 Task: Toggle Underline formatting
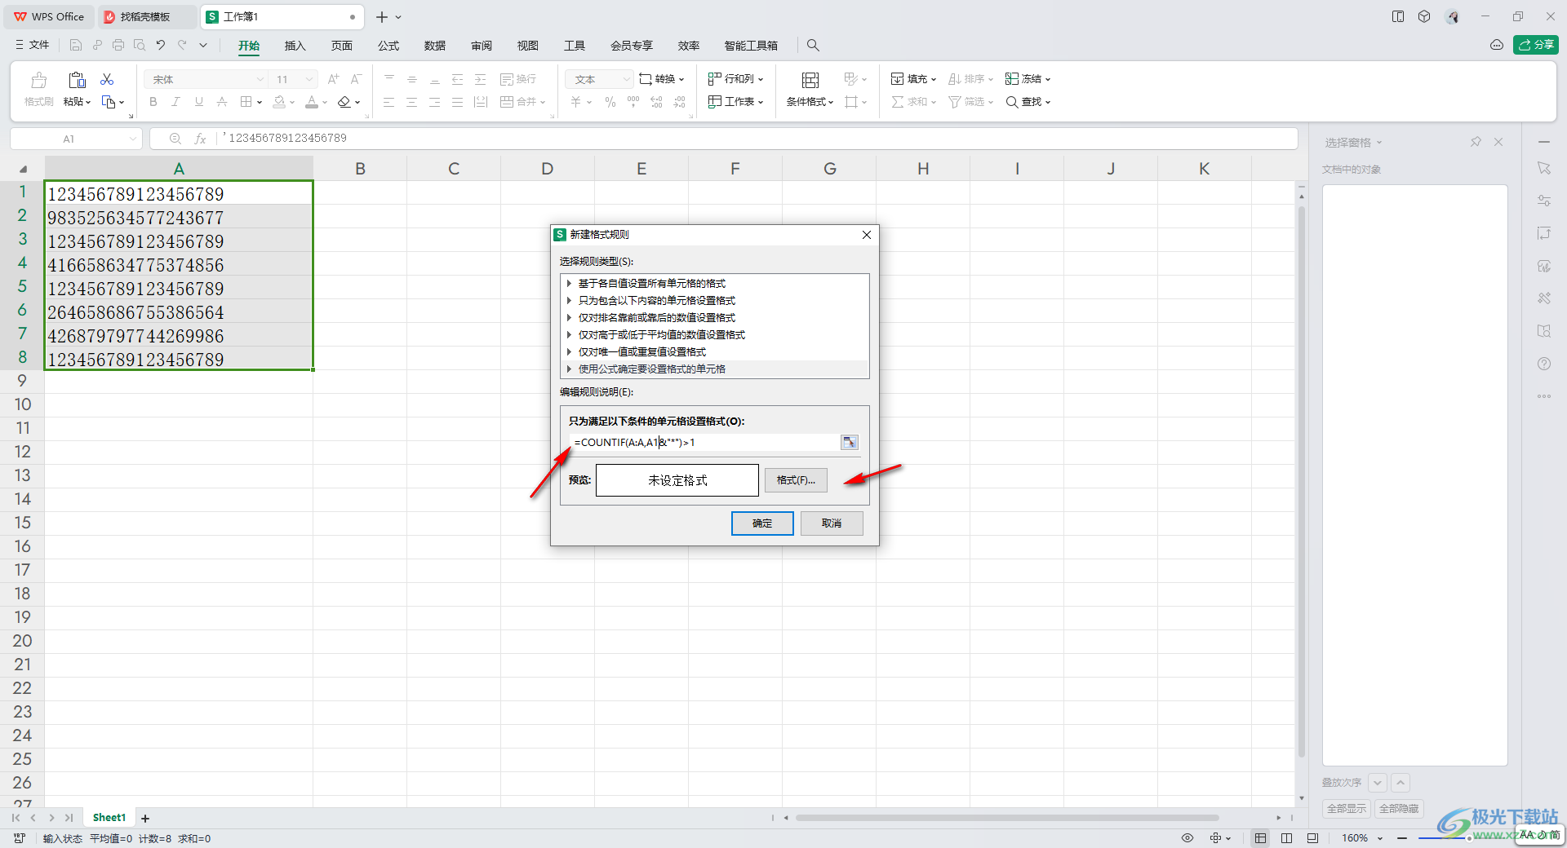click(x=198, y=102)
